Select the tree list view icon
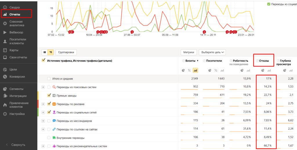Viewport: 297px width, 150px height. click(x=50, y=52)
